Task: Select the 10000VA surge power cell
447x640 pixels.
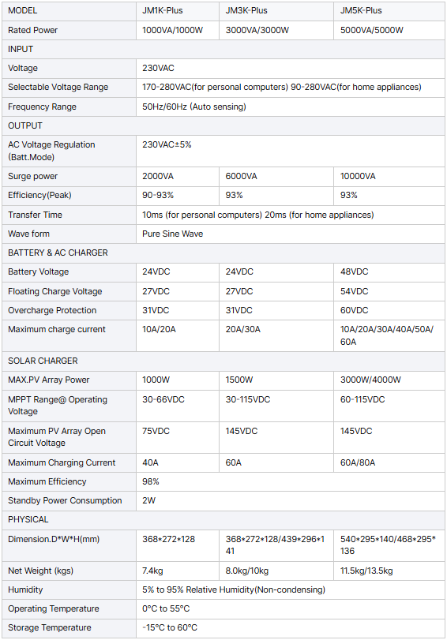Action: coord(389,176)
